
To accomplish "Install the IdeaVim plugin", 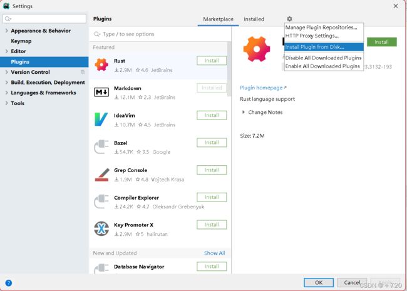I will pos(212,115).
